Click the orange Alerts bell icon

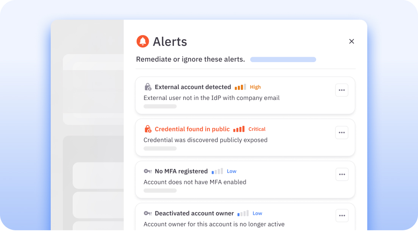(143, 41)
